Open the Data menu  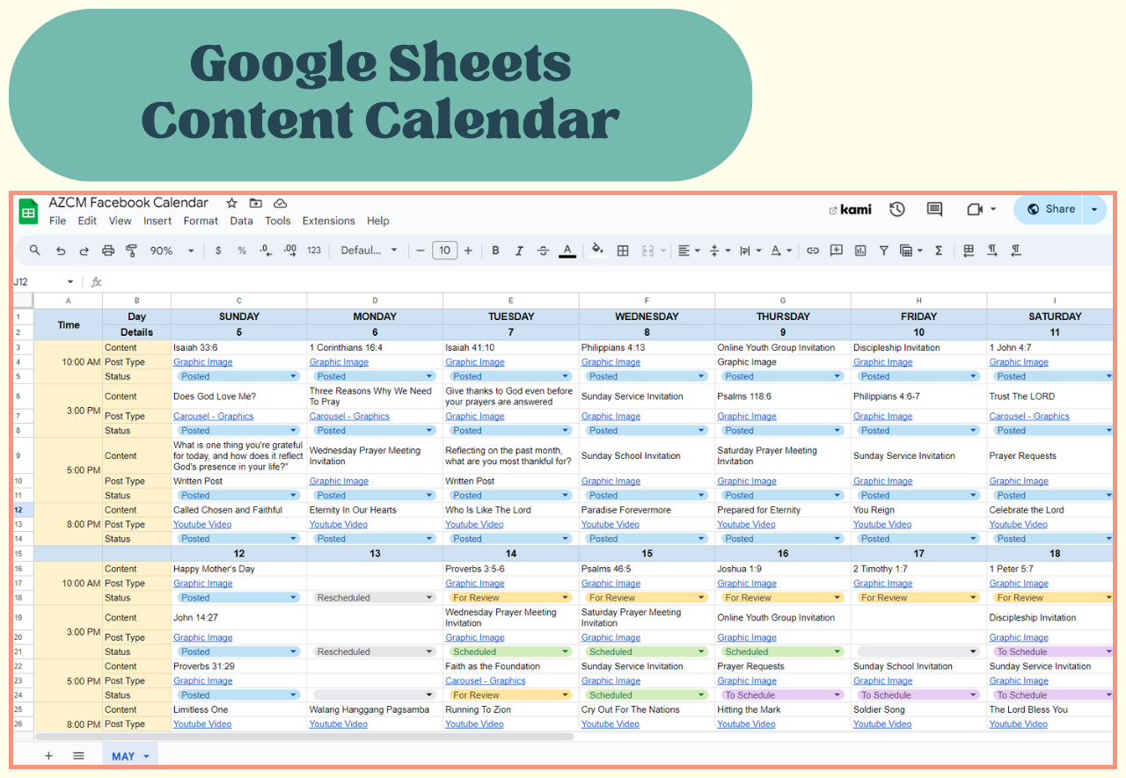(x=241, y=221)
